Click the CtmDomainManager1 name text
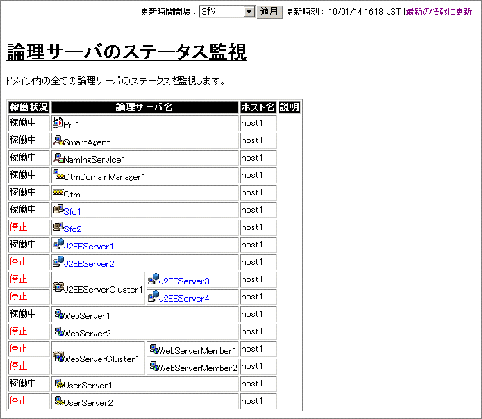This screenshot has width=482, height=419. pyautogui.click(x=104, y=177)
